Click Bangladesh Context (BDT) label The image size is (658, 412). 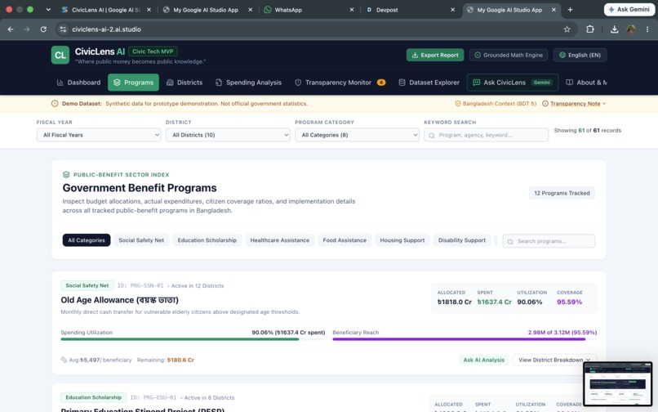tap(496, 104)
